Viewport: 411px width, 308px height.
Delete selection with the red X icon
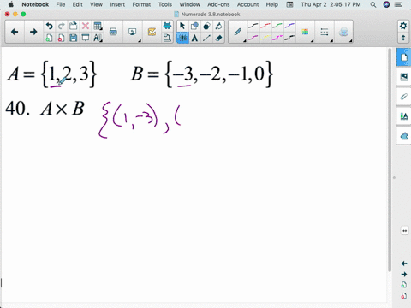[x=86, y=26]
